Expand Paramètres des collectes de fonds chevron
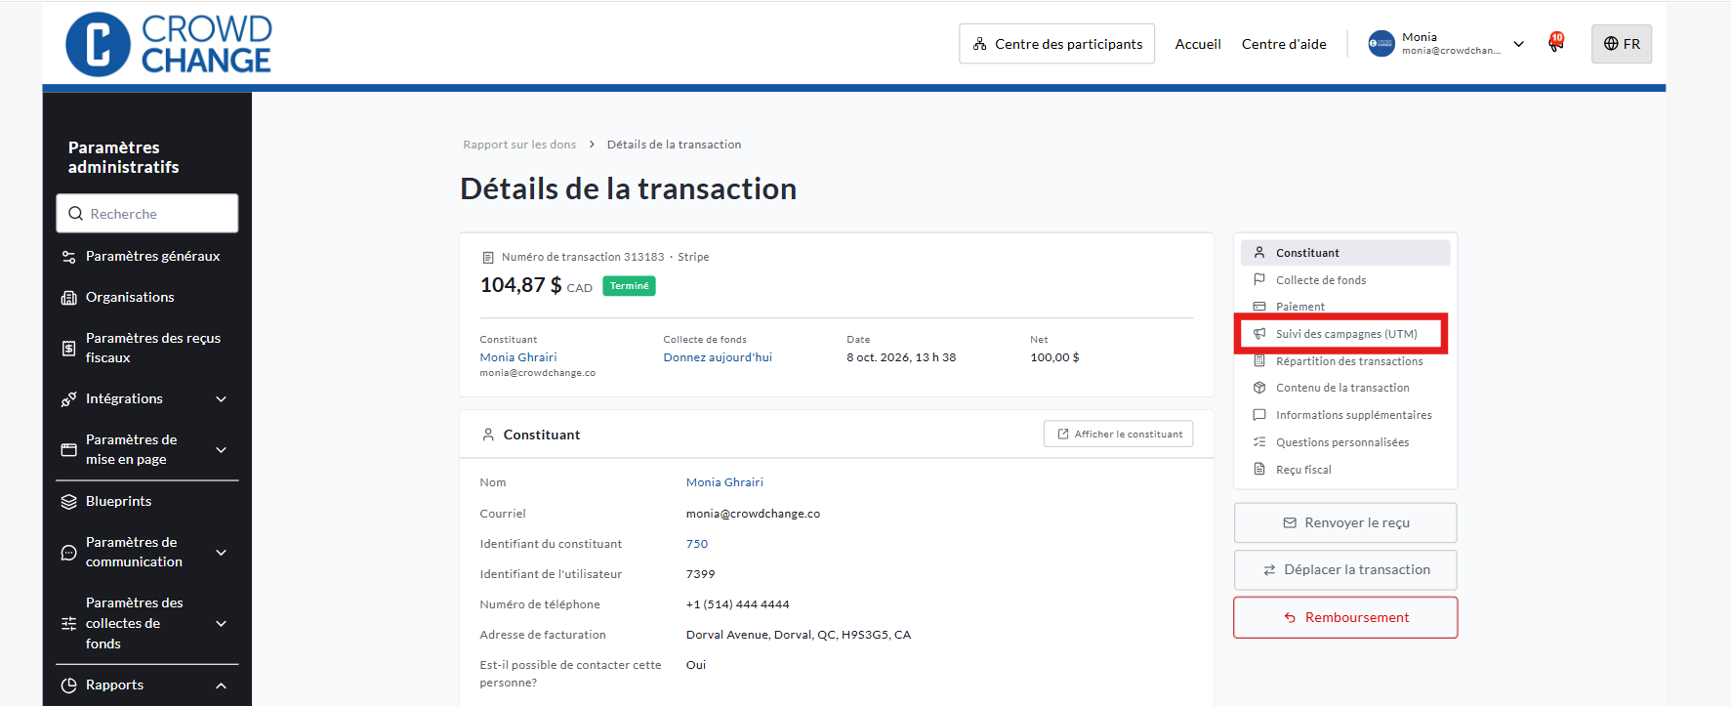The width and height of the screenshot is (1731, 706). point(222,624)
